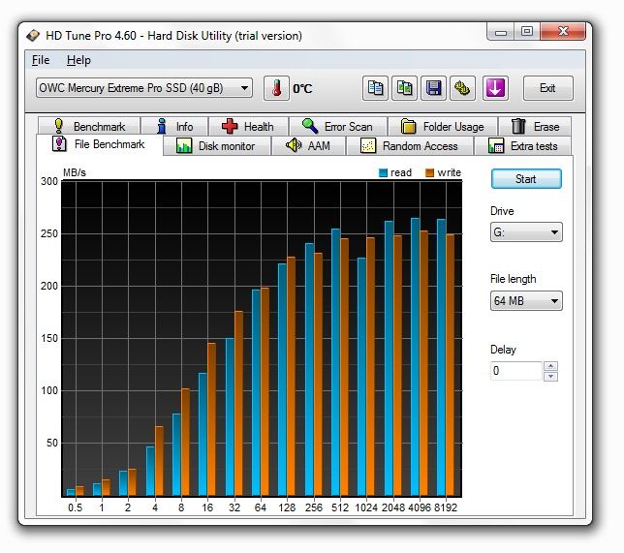Select the File Benchmark tab
This screenshot has width=624, height=553.
click(x=100, y=144)
